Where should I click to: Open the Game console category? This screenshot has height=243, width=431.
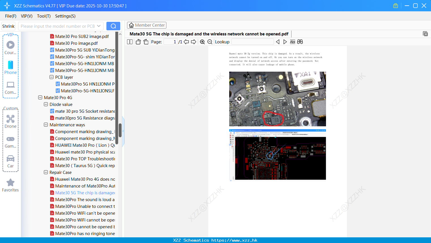click(10, 142)
